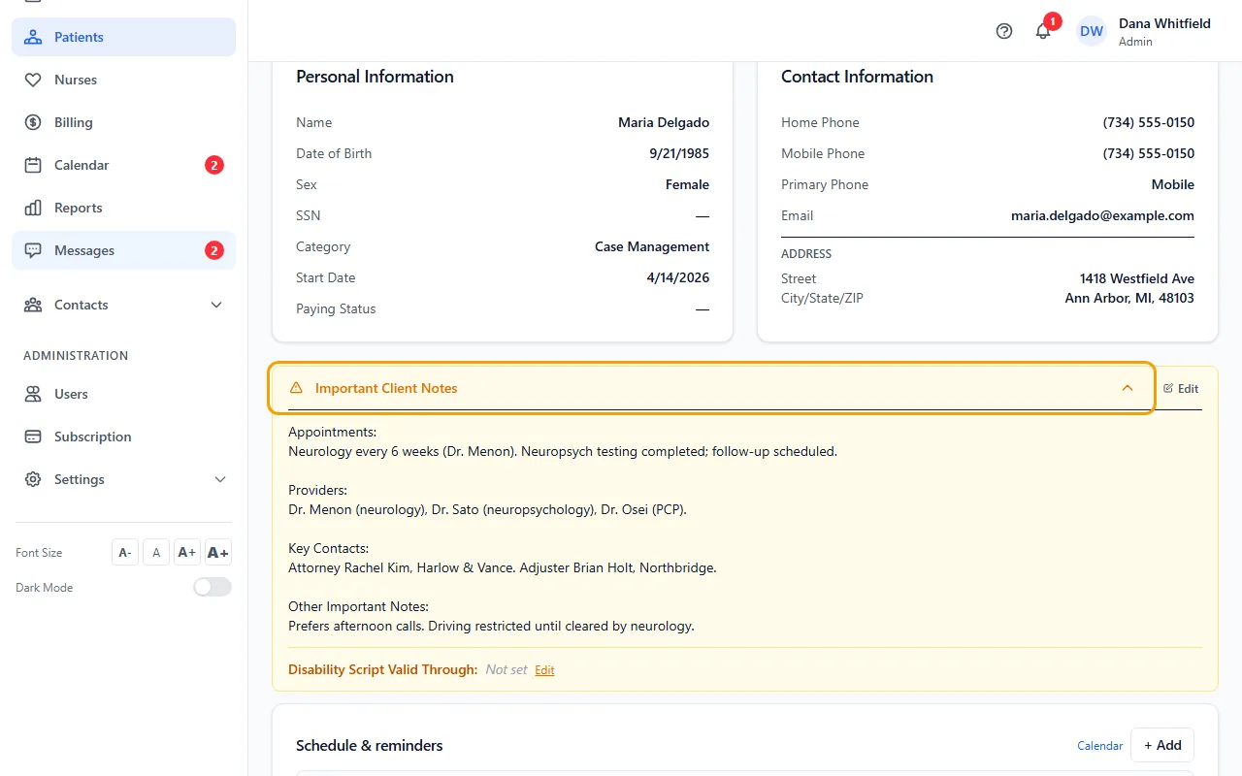The width and height of the screenshot is (1242, 776).
Task: Click the Reports bar chart icon
Action: 33,208
